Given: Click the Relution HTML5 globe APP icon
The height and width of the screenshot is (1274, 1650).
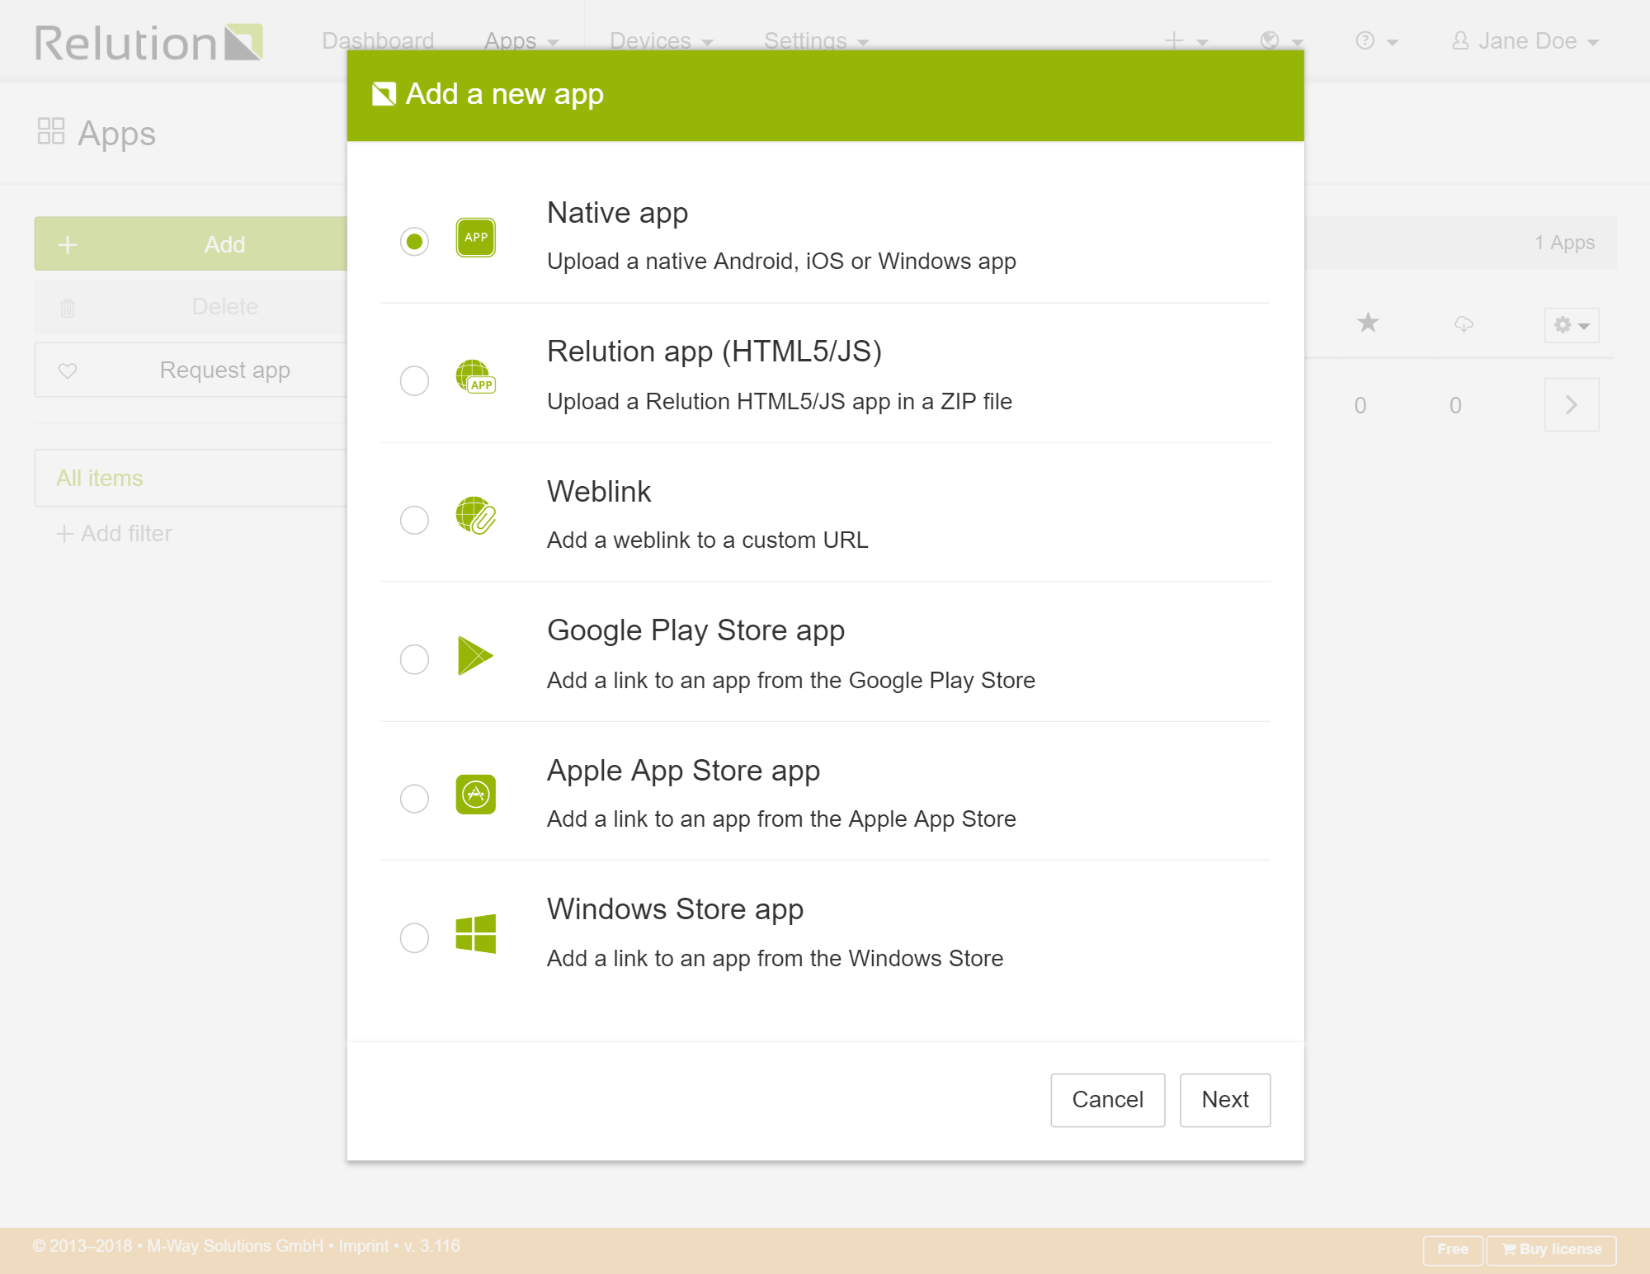Looking at the screenshot, I should click(x=476, y=377).
